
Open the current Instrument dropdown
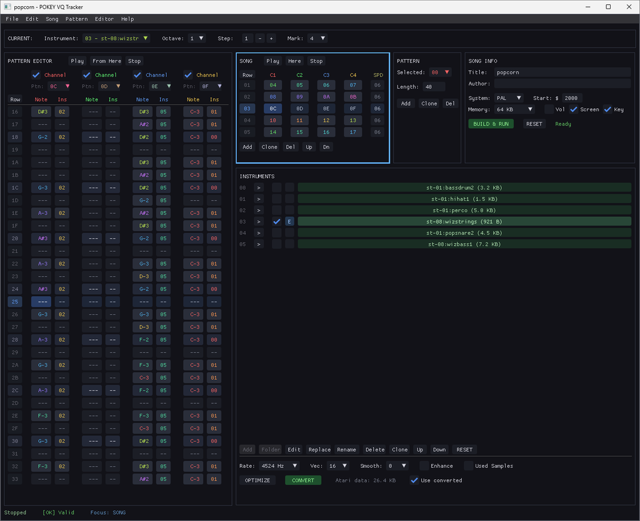(x=116, y=38)
